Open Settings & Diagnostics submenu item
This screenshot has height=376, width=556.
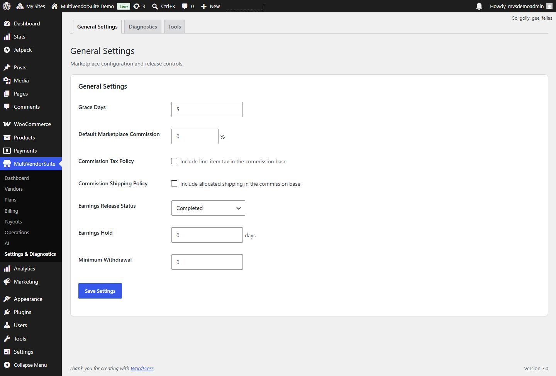pyautogui.click(x=30, y=254)
